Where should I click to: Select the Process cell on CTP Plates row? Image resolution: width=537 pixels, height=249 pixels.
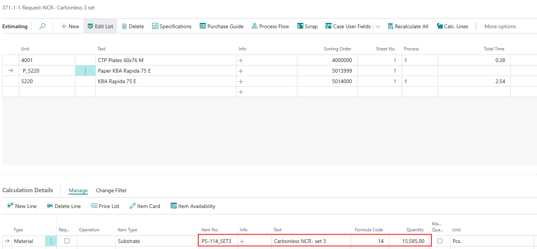(420, 60)
